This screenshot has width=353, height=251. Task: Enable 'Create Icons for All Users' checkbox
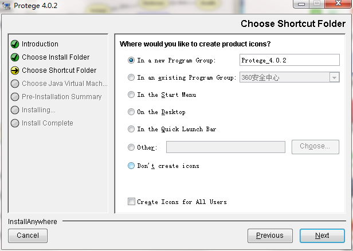(132, 202)
